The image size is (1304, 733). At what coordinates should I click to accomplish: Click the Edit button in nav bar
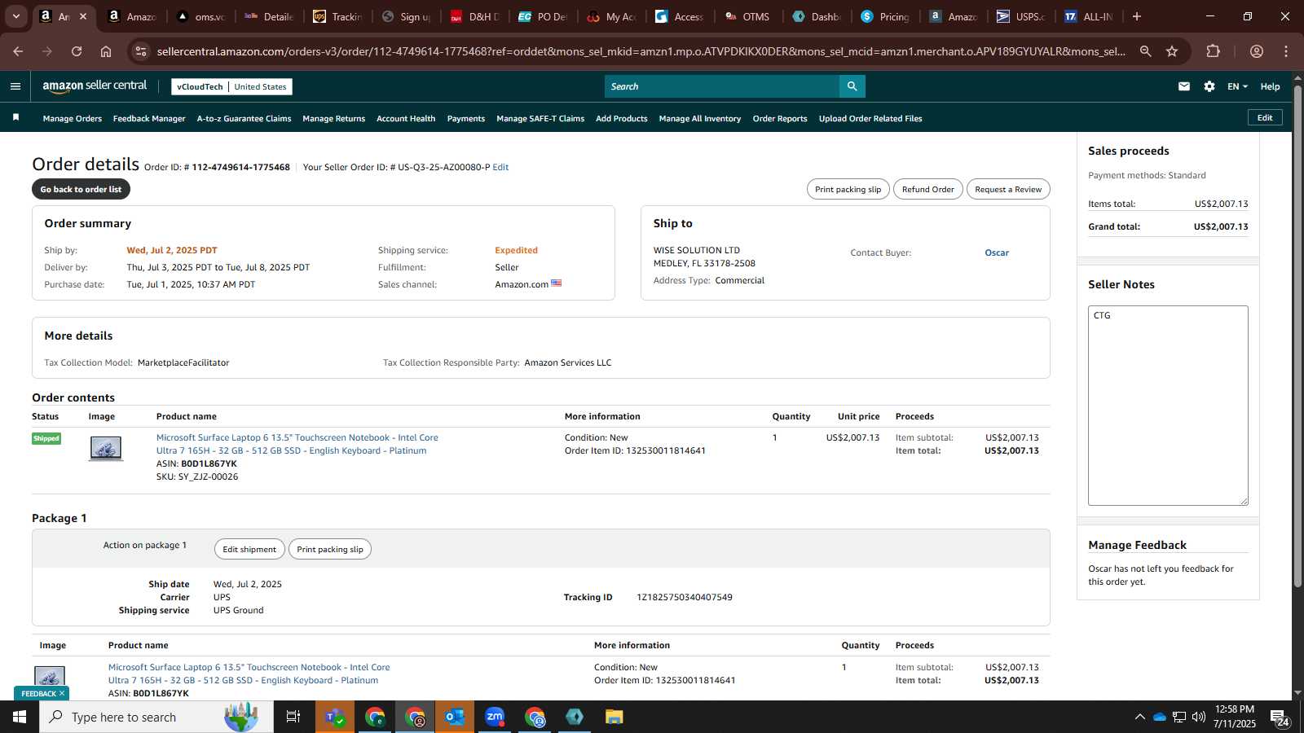1265,117
